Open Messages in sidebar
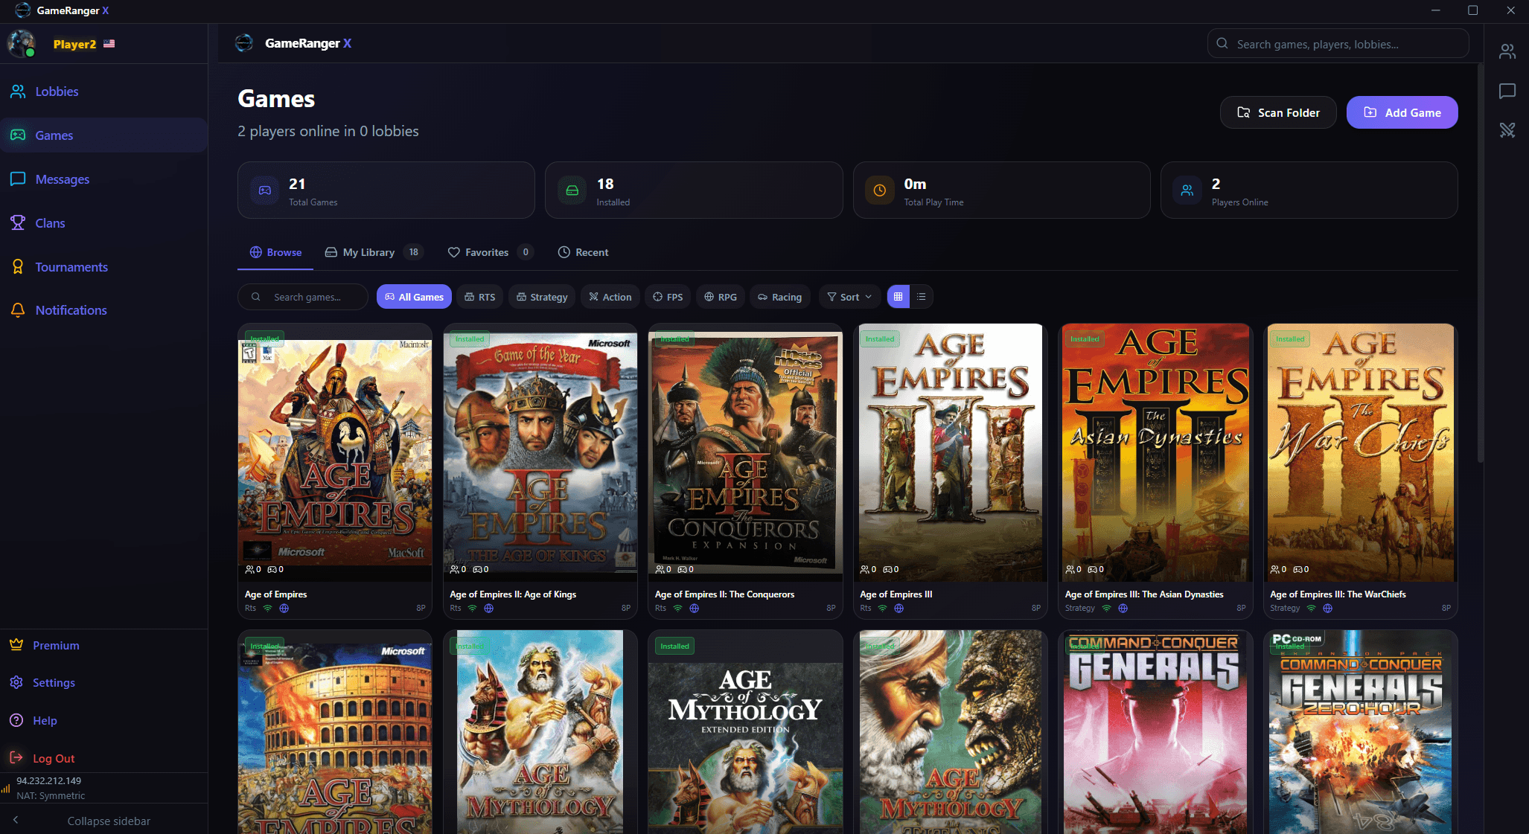The height and width of the screenshot is (834, 1529). [104, 179]
